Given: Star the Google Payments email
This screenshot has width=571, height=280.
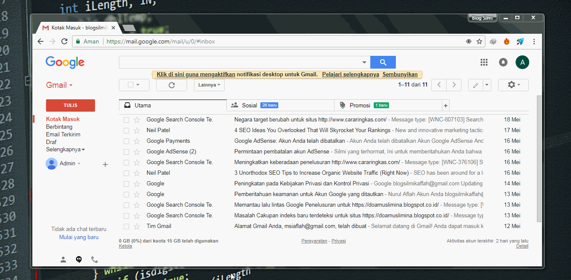Looking at the screenshot, I should point(137,141).
